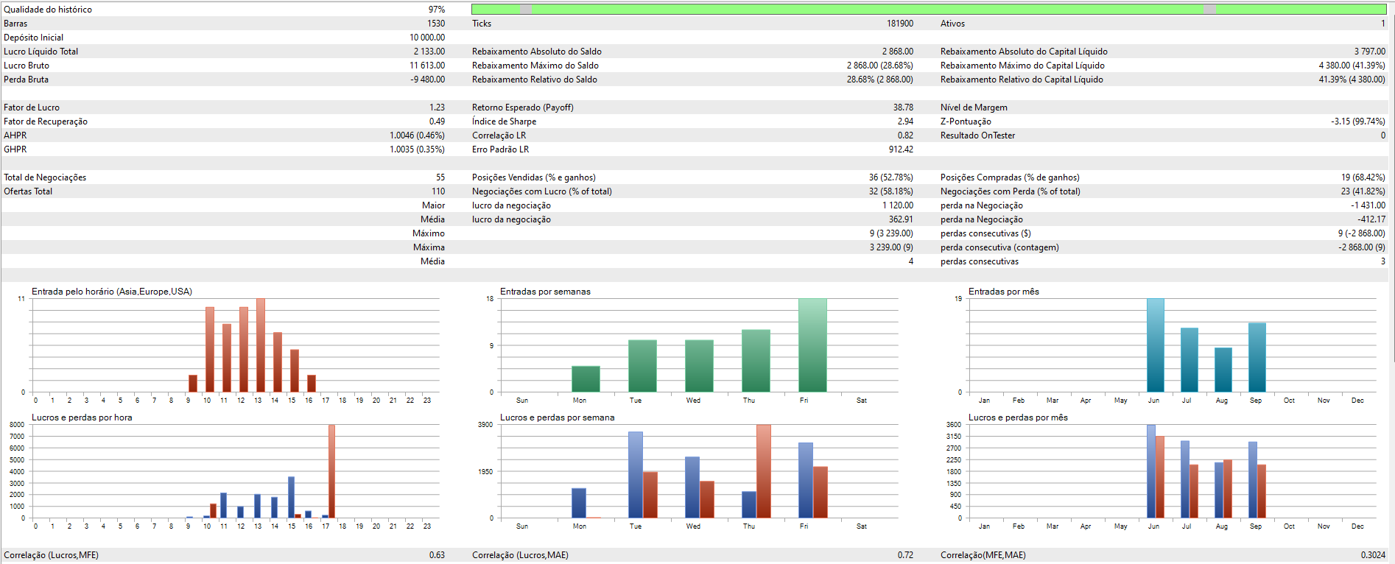Viewport: 1395px width, 564px height.
Task: Click the profitable trades value 32 (58.18%)
Action: click(891, 191)
